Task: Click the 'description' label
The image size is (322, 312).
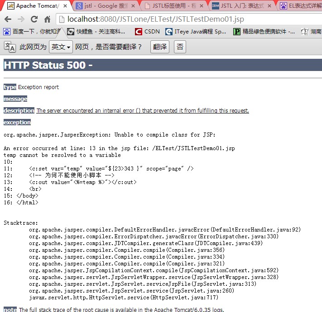Action: pyautogui.click(x=19, y=110)
